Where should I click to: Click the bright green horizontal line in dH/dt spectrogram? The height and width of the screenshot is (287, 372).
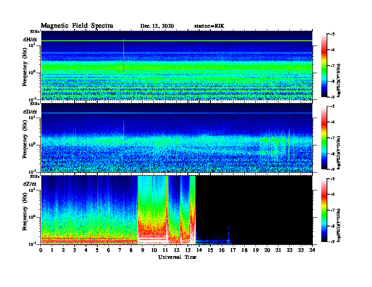(177, 41)
